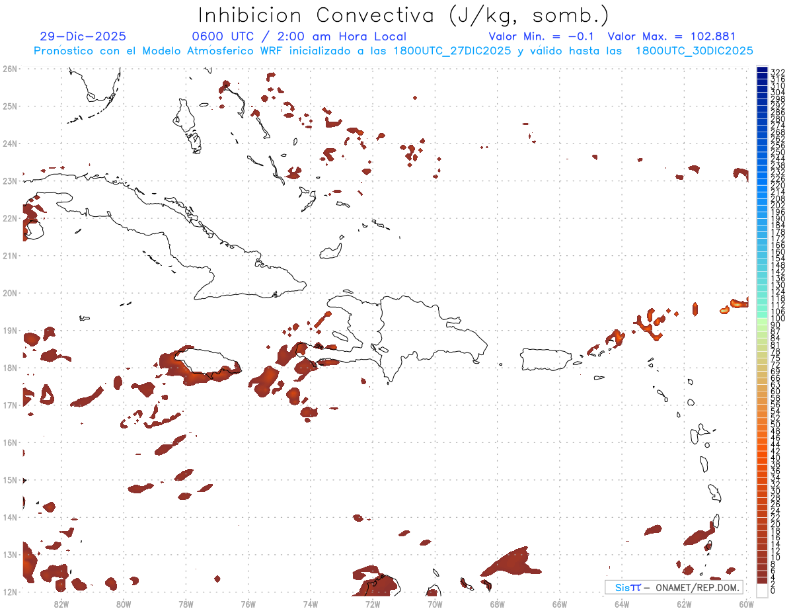Click the 78W longitude label
This screenshot has width=793, height=613.
(x=186, y=603)
